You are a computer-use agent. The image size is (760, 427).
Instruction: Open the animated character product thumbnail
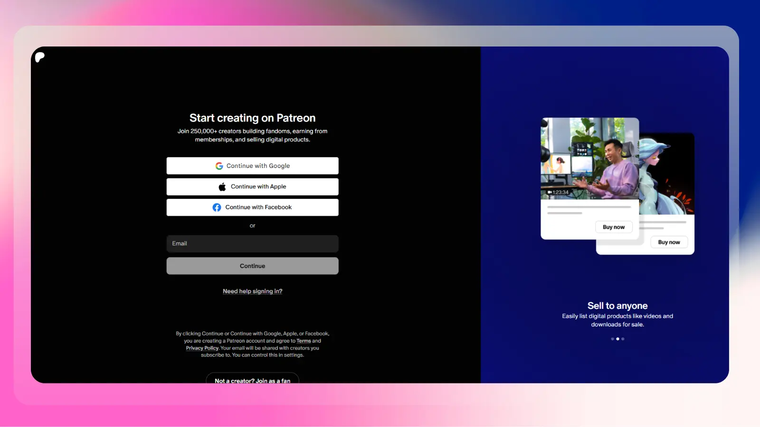coord(667,174)
